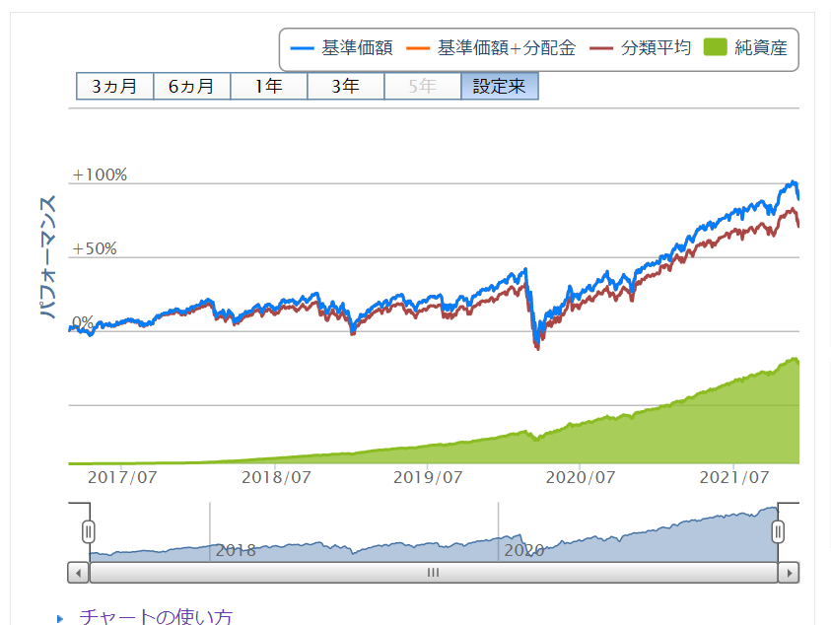Open the チャートの使い方 link
The width and height of the screenshot is (831, 625).
click(156, 617)
